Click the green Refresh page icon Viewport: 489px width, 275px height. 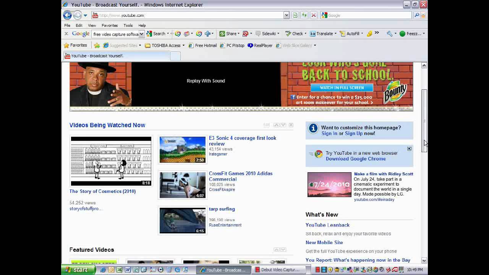point(304,15)
